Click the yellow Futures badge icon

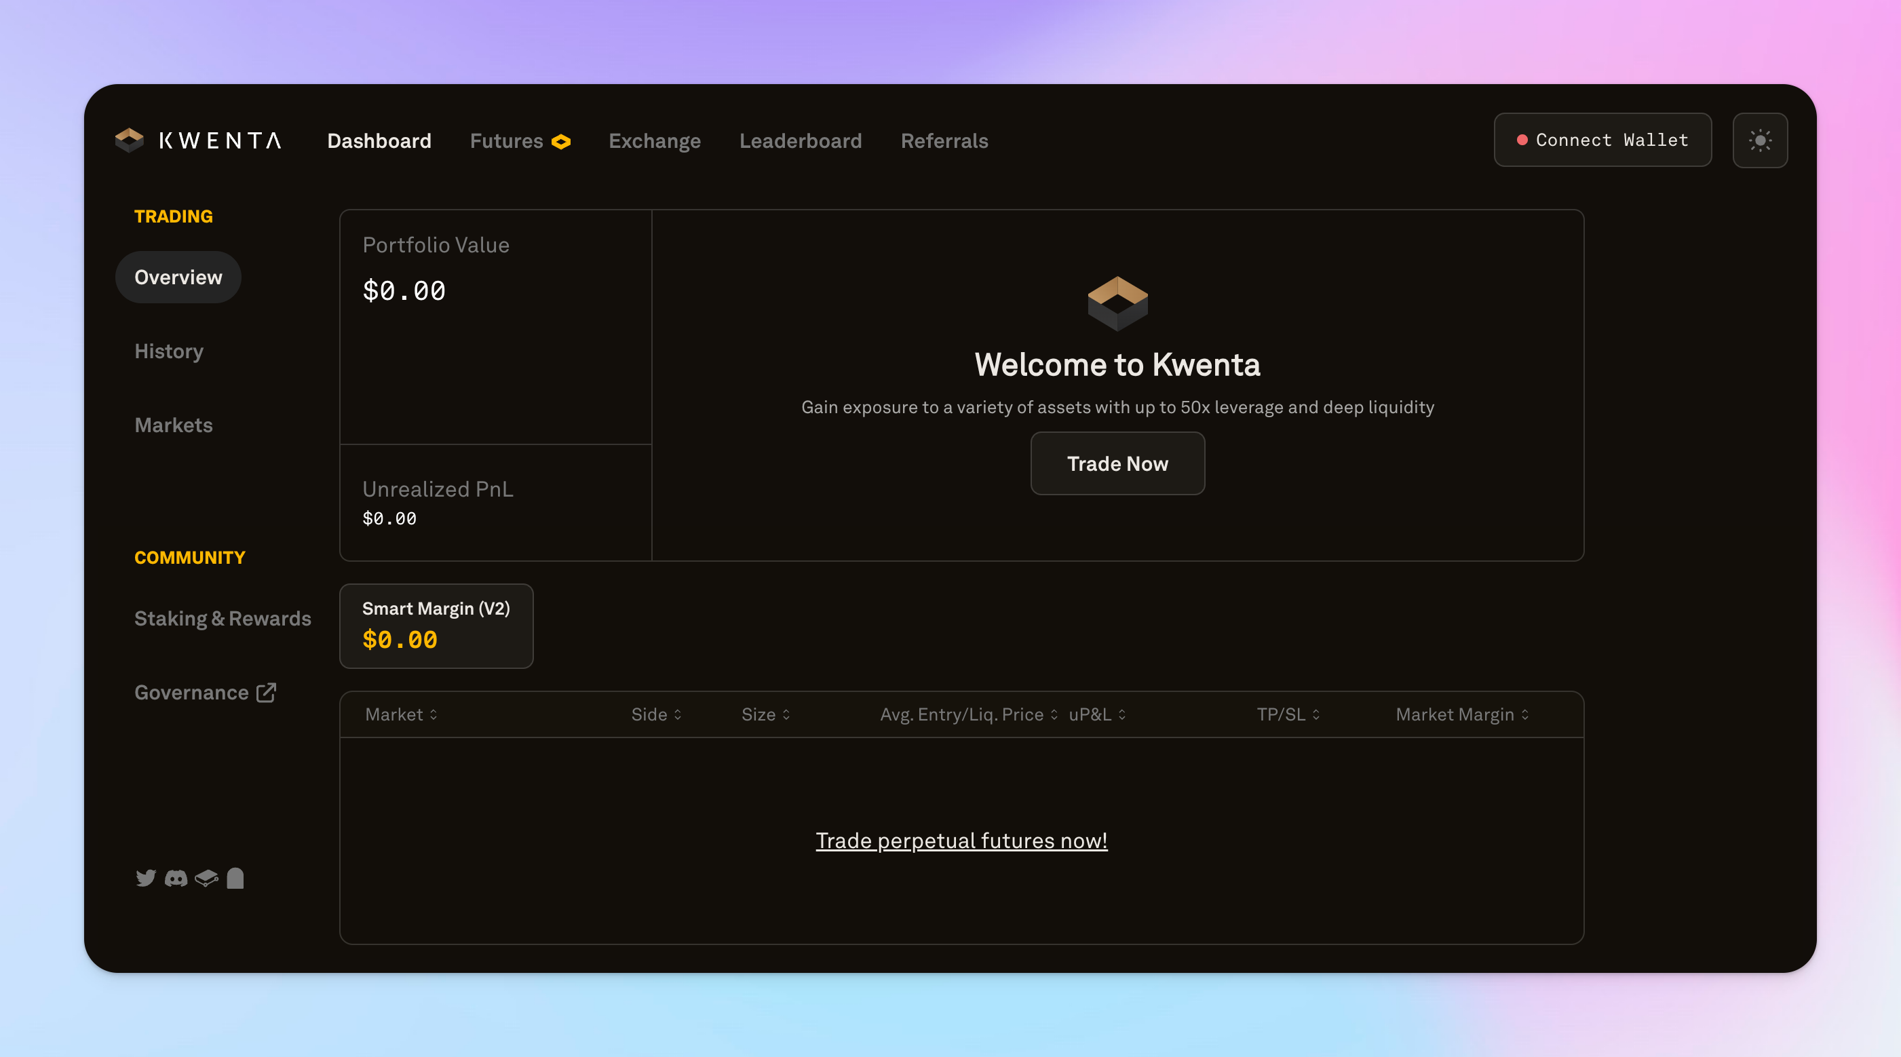point(562,141)
